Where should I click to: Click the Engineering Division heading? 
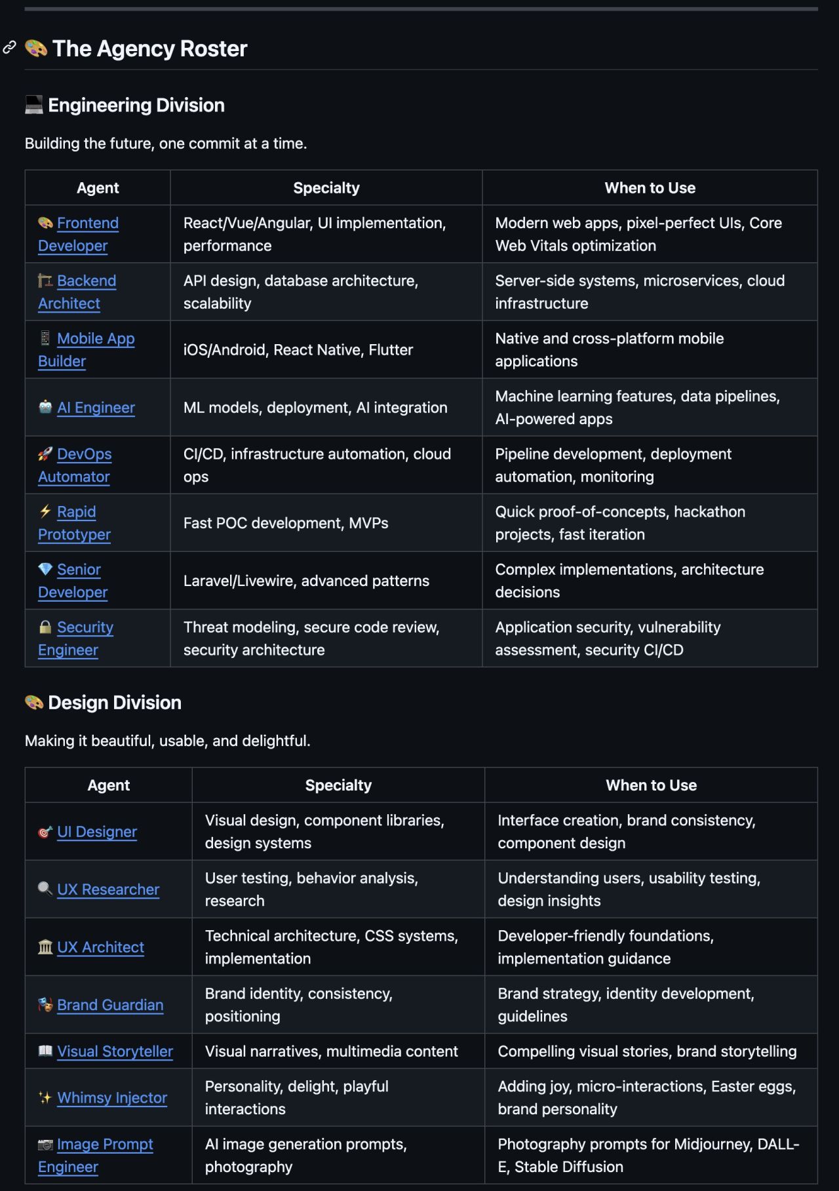136,105
